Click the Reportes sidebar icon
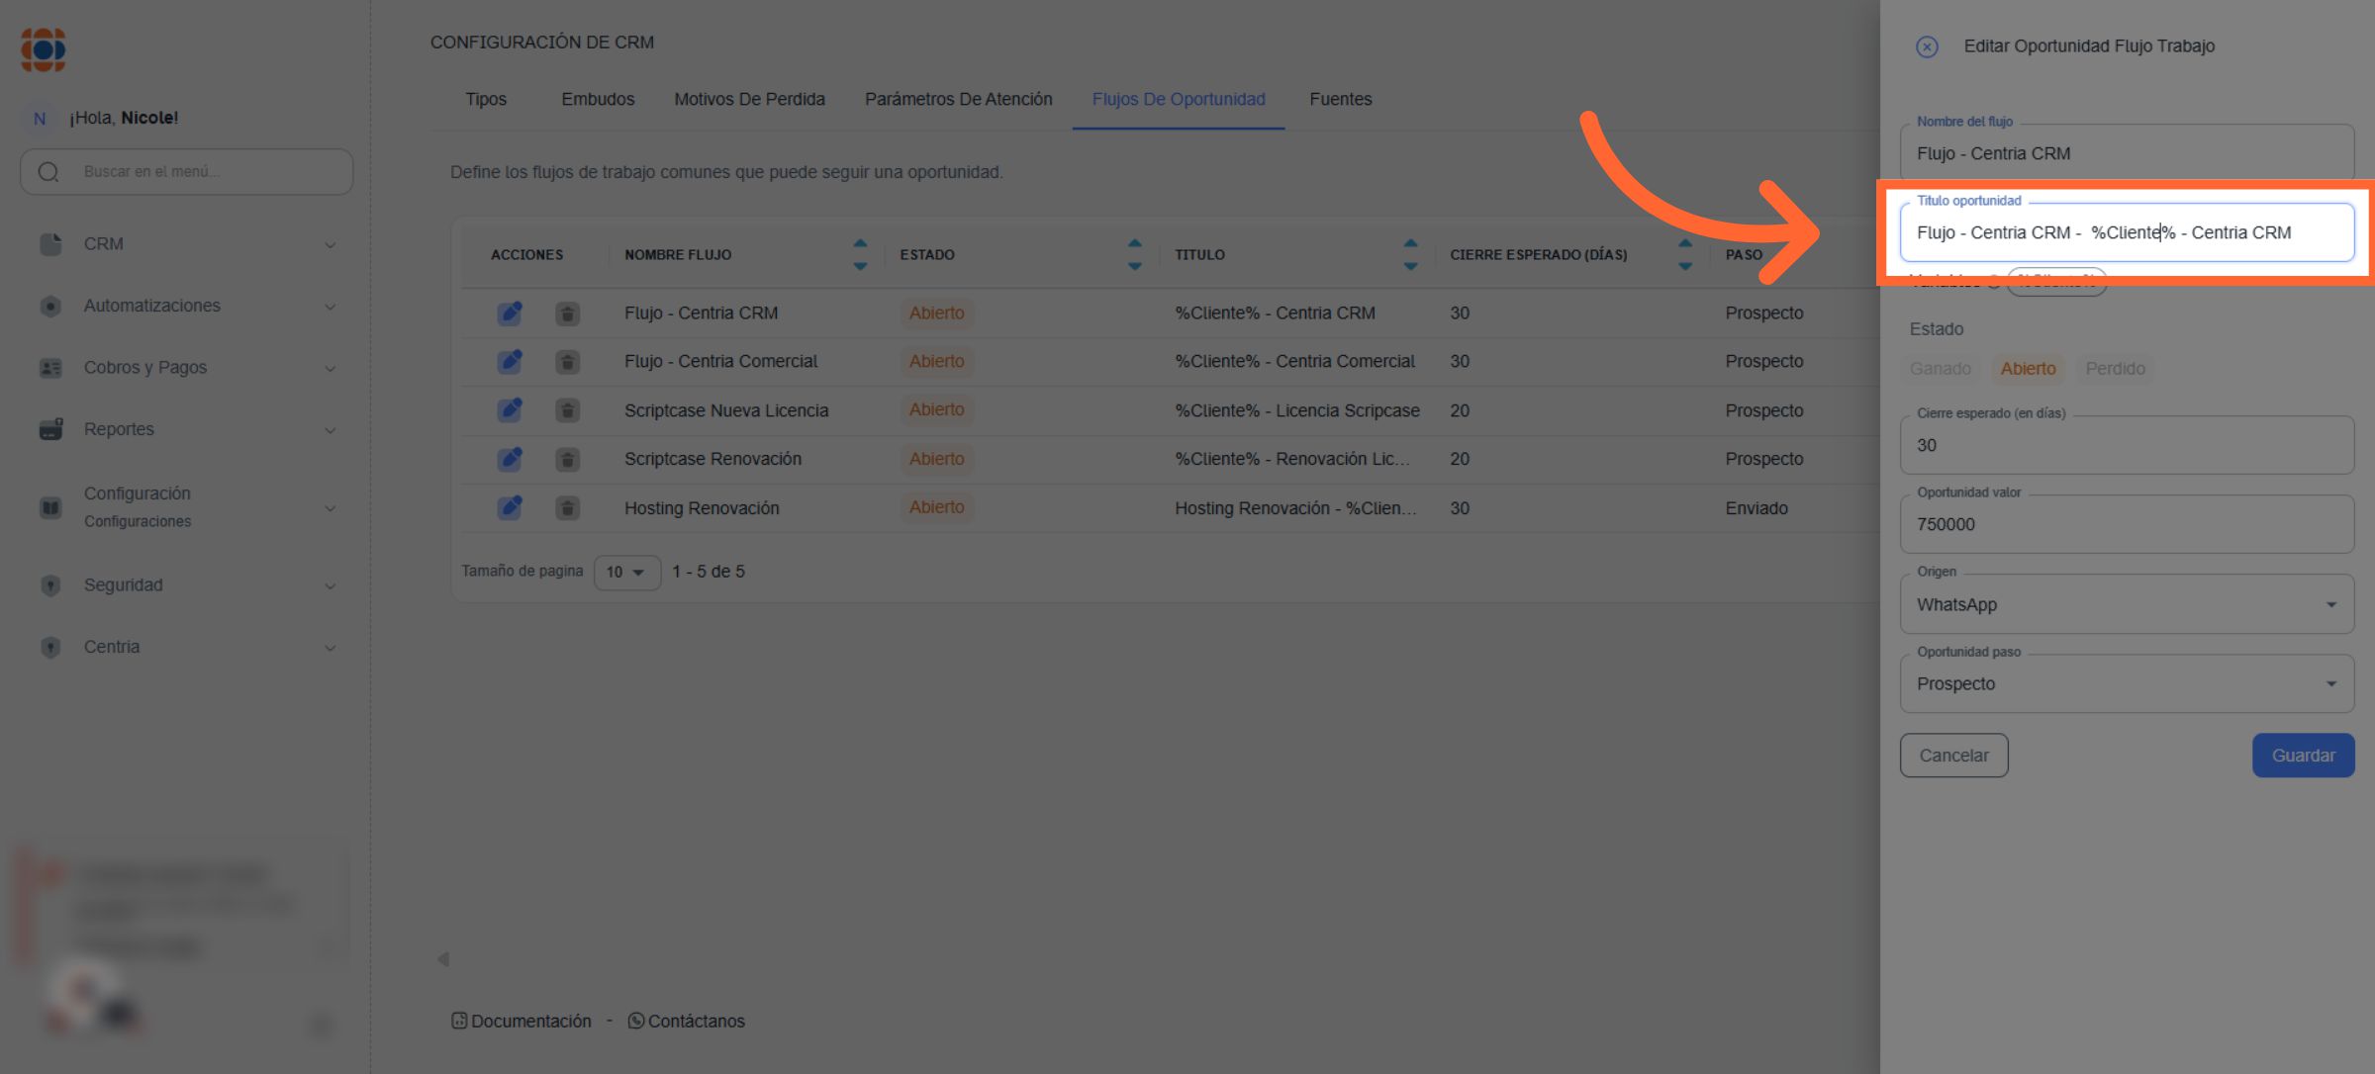 coord(50,429)
